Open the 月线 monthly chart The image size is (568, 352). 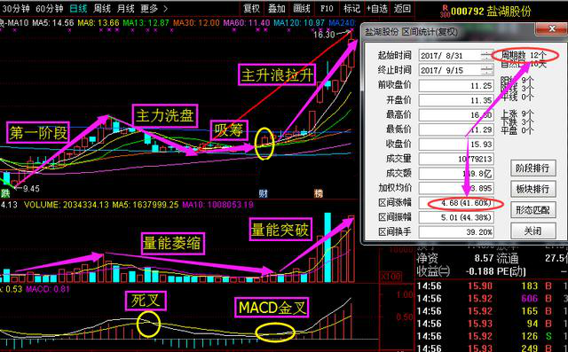[x=126, y=8]
